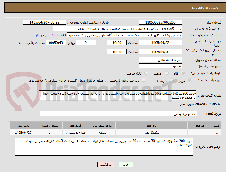This screenshot has width=226, height=172.
Task: Click the ردیف column header
Action: click(x=217, y=126)
